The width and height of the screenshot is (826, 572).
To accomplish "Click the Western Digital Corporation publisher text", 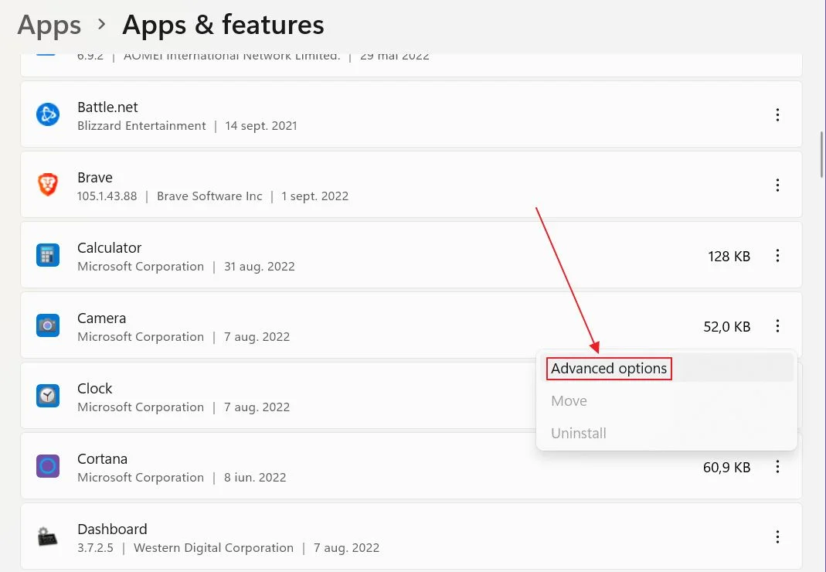I will tap(214, 548).
